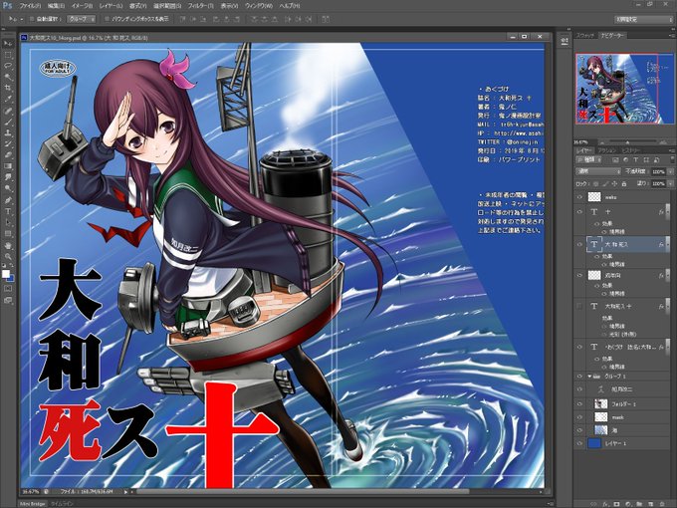Collapse the グループ 1 group triangle
The height and width of the screenshot is (508, 677).
click(x=589, y=377)
